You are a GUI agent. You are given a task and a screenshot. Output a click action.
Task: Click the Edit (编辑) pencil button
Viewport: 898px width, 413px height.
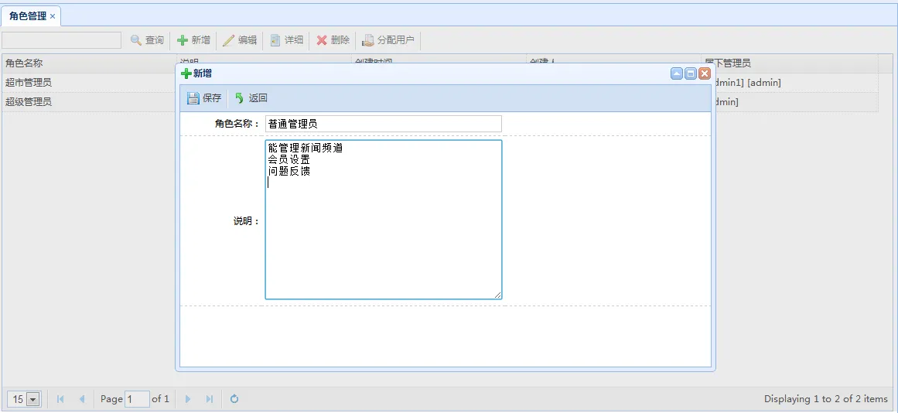coord(240,40)
